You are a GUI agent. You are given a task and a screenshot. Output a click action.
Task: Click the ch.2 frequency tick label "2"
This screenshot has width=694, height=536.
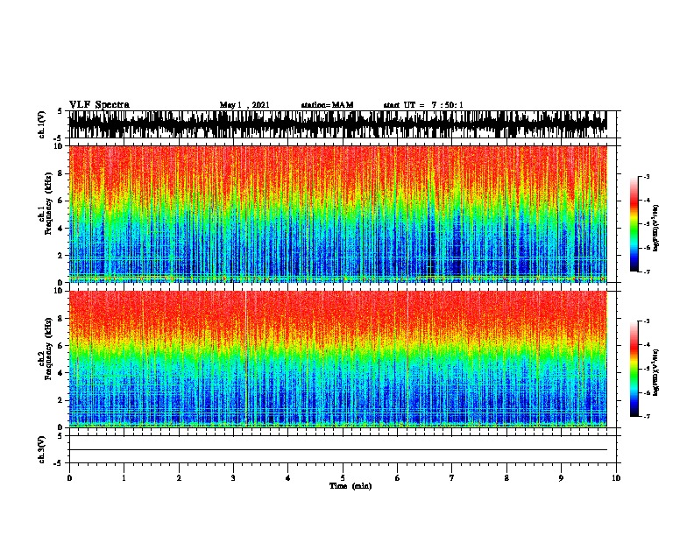[x=61, y=400]
